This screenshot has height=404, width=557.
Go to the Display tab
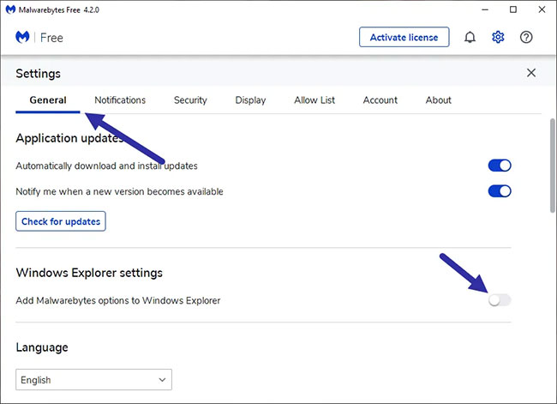[250, 100]
